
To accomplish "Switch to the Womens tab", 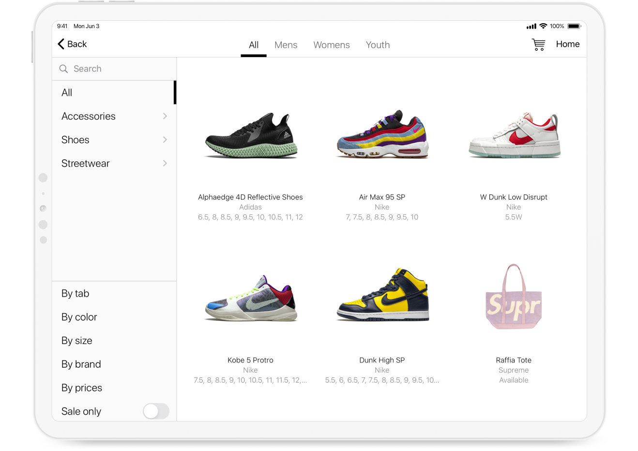I will 332,45.
